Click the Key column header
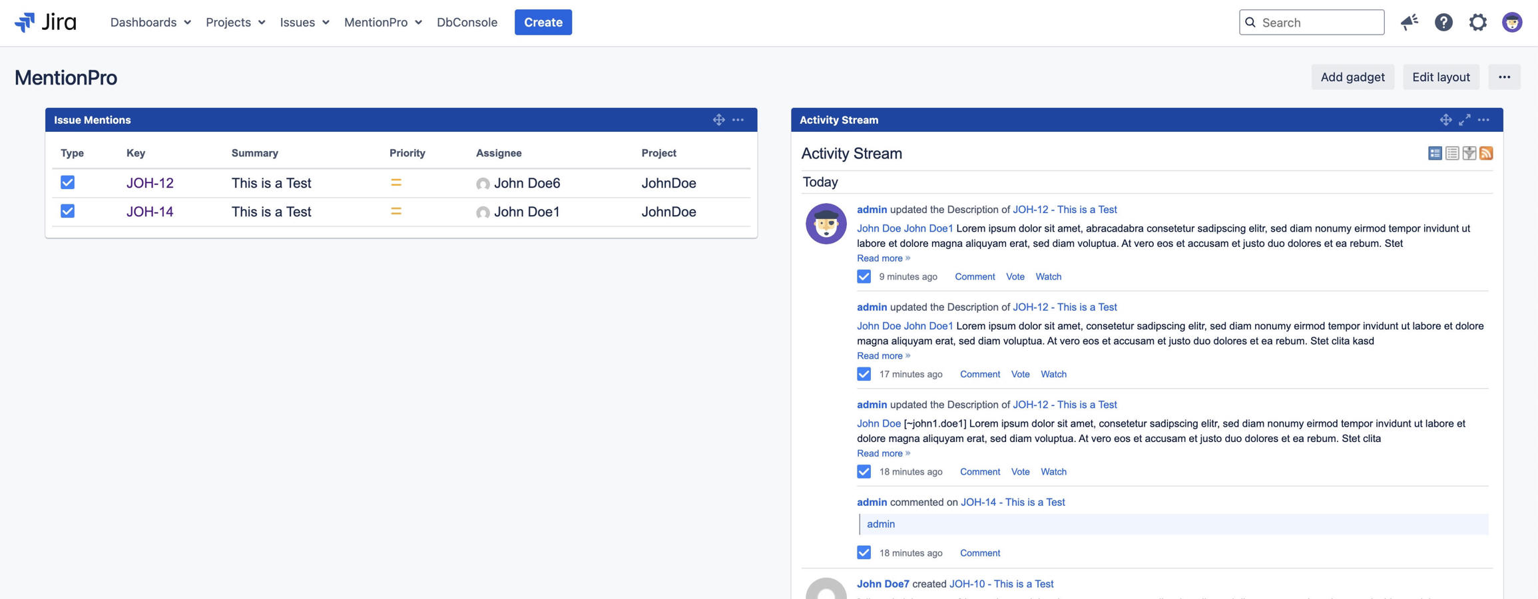Screen dimensions: 1538x599 coord(136,153)
